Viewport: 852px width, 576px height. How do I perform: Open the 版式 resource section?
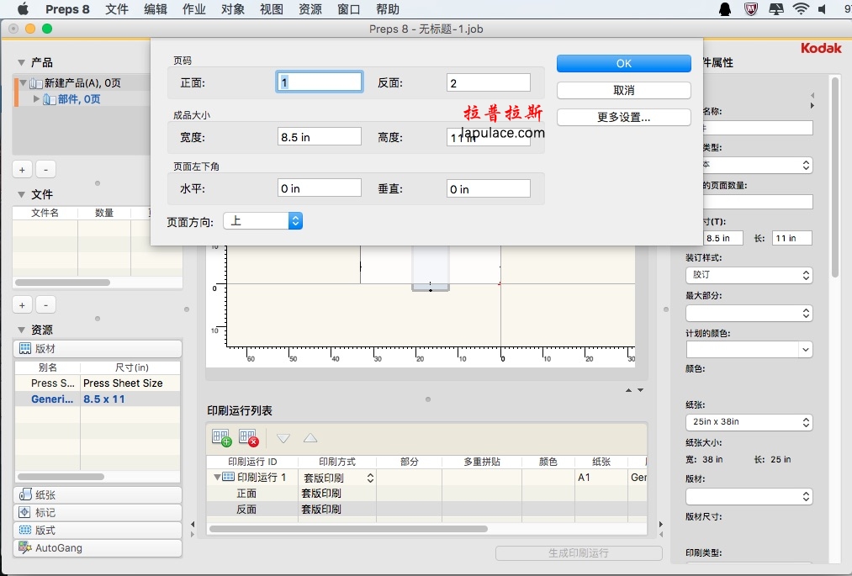tap(98, 531)
